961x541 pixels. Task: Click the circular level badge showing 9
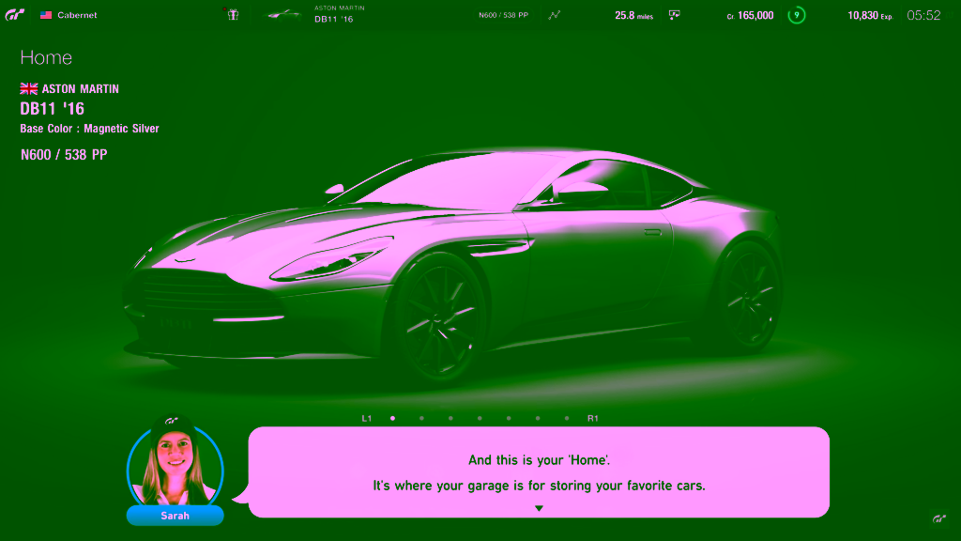(798, 14)
